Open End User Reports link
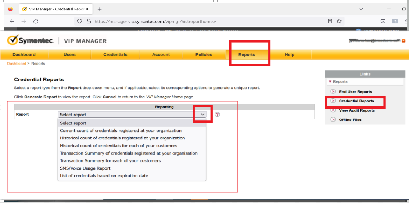Viewport: 409px width, 203px height. (x=355, y=92)
